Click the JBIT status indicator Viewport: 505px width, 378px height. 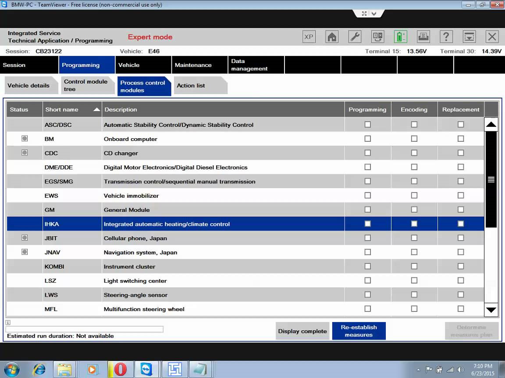25,238
